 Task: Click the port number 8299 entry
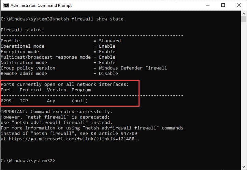click(6, 101)
